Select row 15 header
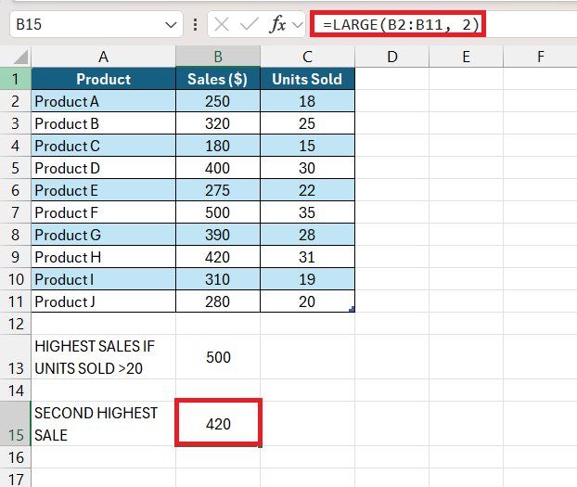The height and width of the screenshot is (487, 577). 16,424
